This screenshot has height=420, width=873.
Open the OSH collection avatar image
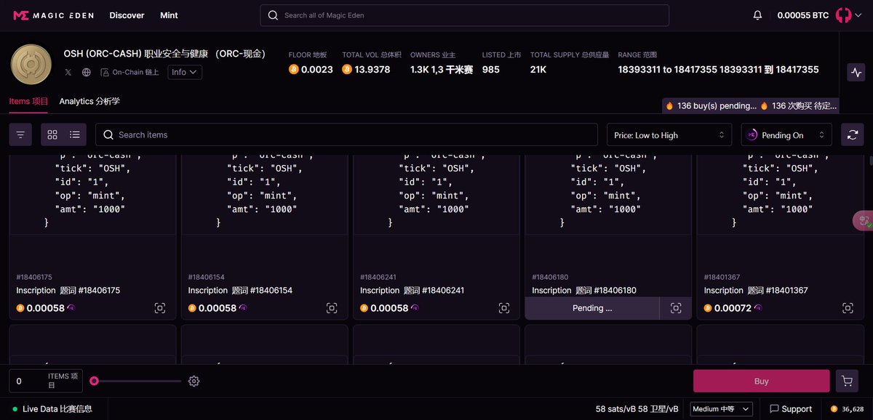(31, 63)
